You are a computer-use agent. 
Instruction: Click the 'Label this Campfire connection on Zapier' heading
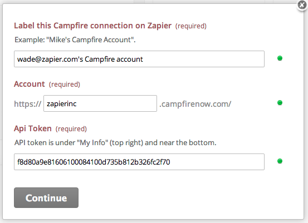(92, 26)
